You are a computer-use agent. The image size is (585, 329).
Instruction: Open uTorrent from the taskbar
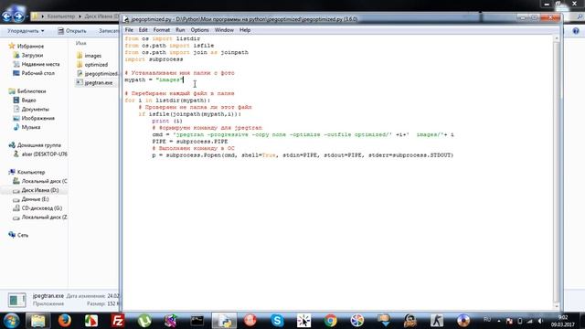[x=144, y=321]
